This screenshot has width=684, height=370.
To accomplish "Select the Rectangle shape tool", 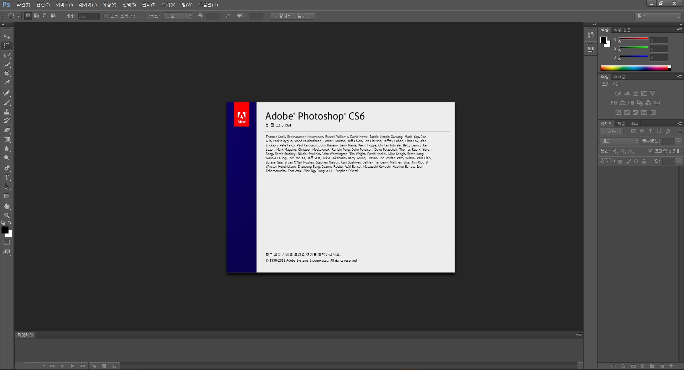I will pyautogui.click(x=7, y=196).
